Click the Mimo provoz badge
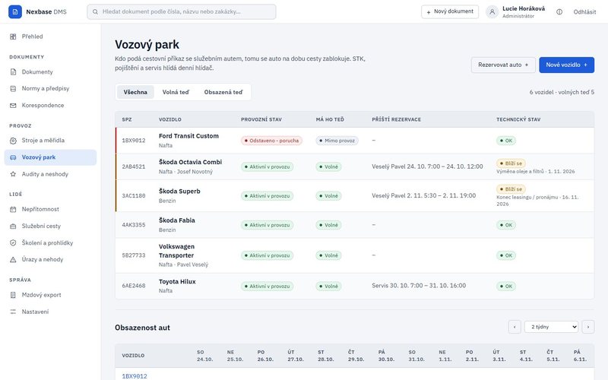The height and width of the screenshot is (380, 608). [x=337, y=141]
